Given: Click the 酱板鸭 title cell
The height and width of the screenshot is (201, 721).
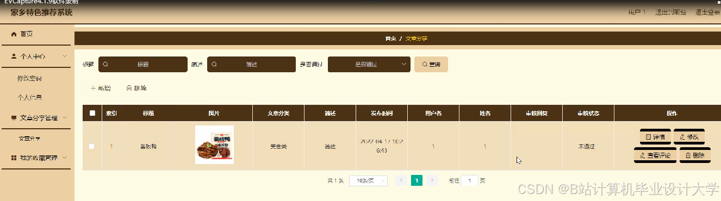Looking at the screenshot, I should pos(148,146).
